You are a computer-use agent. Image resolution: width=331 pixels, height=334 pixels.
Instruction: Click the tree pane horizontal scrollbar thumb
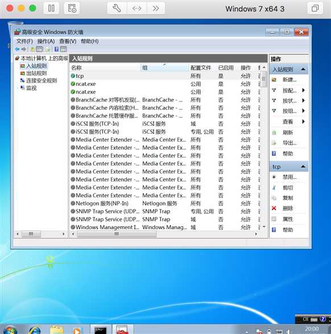(31, 234)
